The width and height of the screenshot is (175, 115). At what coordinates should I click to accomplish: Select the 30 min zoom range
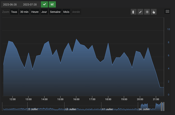[x=24, y=12]
